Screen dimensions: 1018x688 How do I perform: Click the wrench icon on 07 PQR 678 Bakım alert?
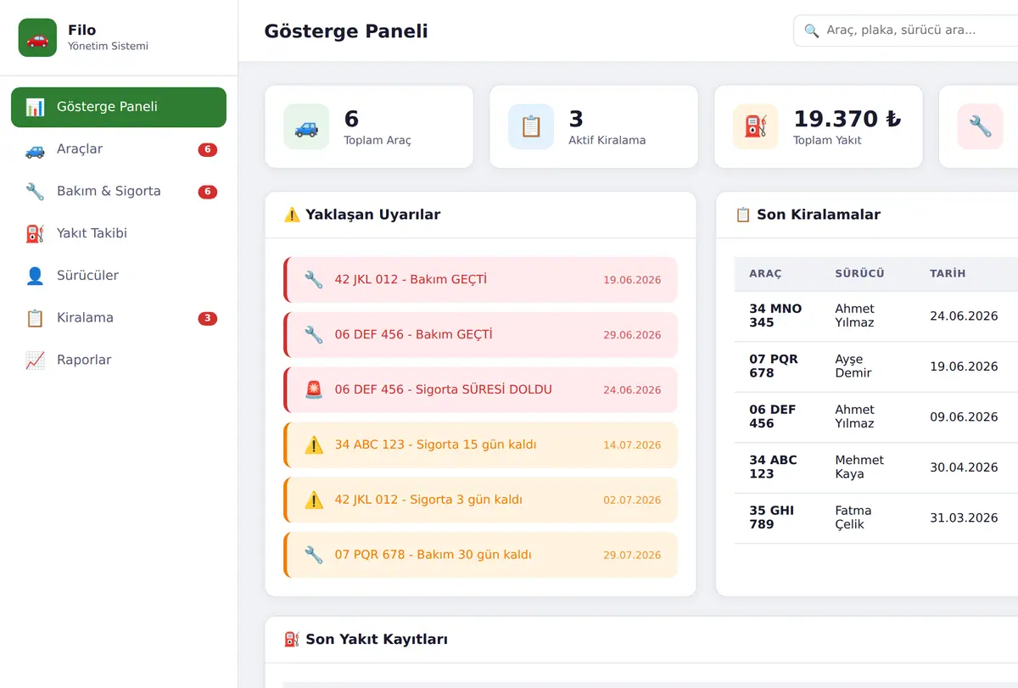pyautogui.click(x=314, y=556)
